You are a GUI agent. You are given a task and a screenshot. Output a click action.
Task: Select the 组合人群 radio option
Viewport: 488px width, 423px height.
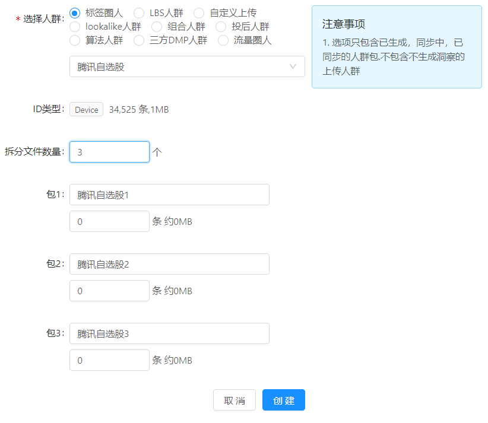click(157, 27)
